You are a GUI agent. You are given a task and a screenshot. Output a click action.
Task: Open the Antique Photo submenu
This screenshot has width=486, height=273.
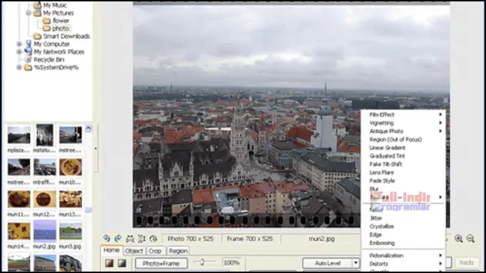pos(404,132)
